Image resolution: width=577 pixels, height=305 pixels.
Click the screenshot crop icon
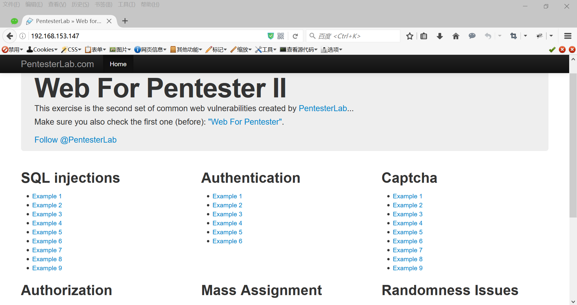[514, 36]
